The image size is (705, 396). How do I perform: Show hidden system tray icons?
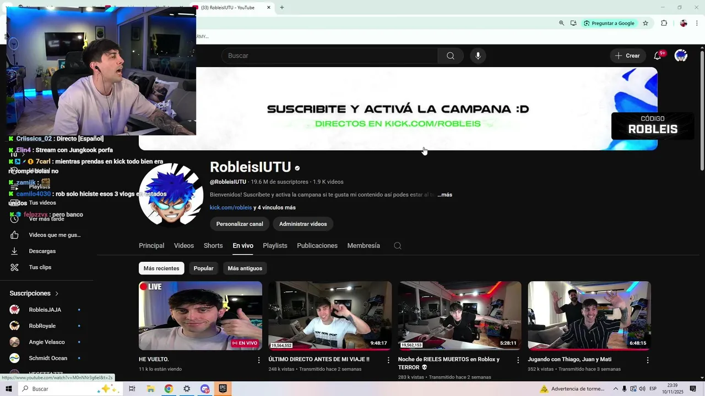coord(616,389)
